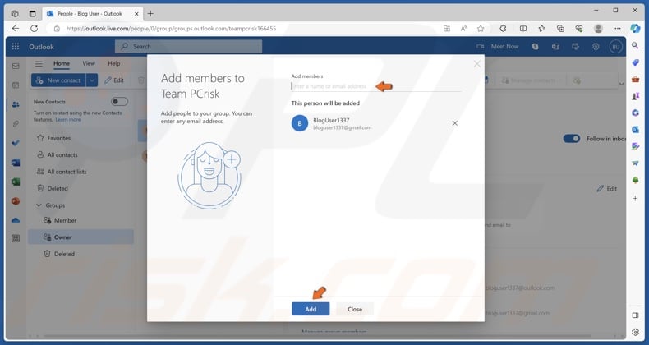Viewport: 649px width, 345px height.
Task: Open BU account avatar menu
Action: click(616, 47)
